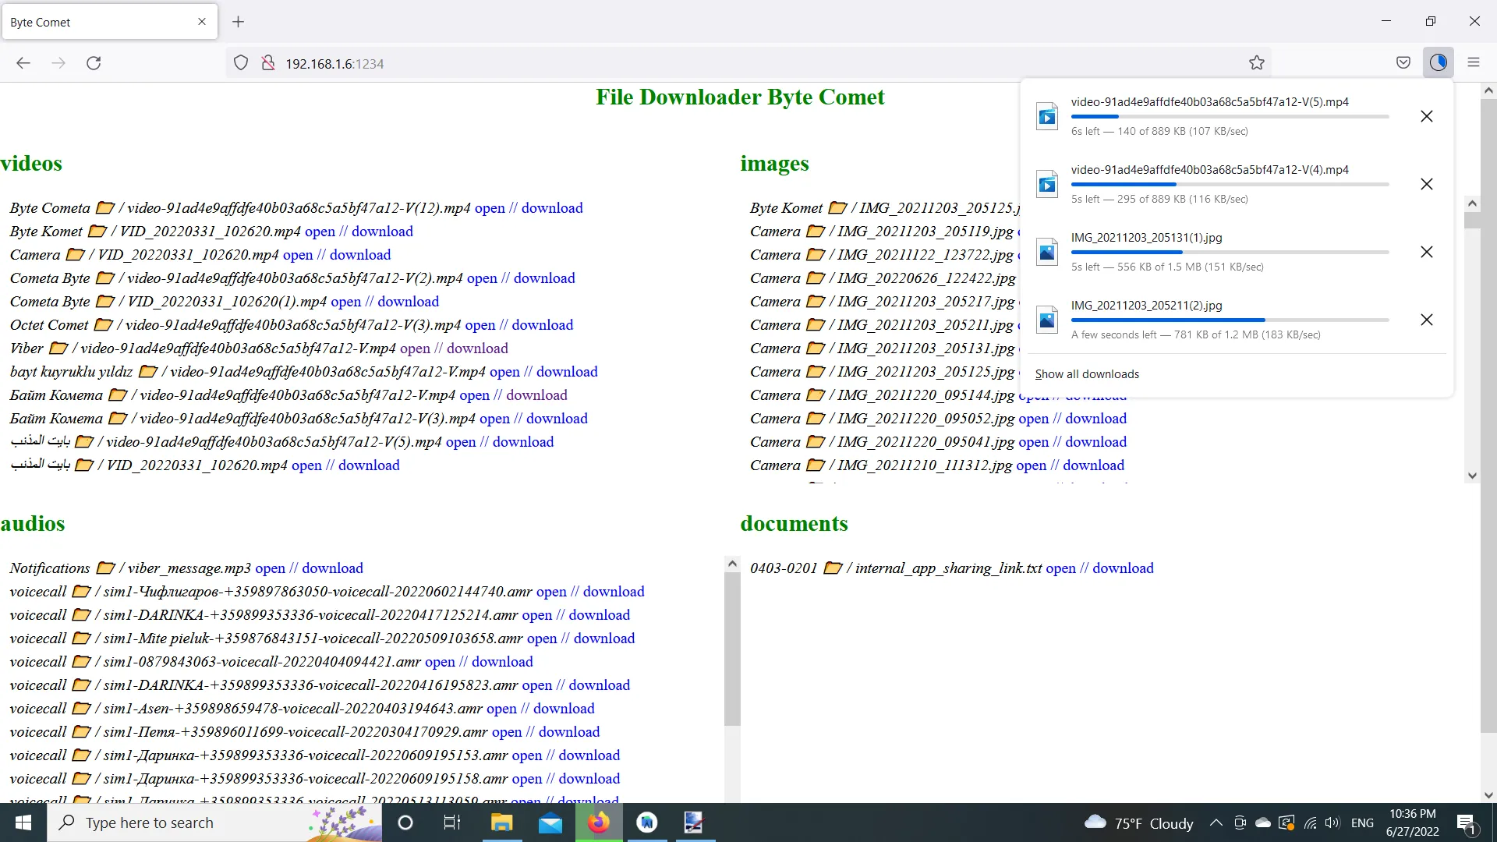Click the new tab plus button

point(238,22)
